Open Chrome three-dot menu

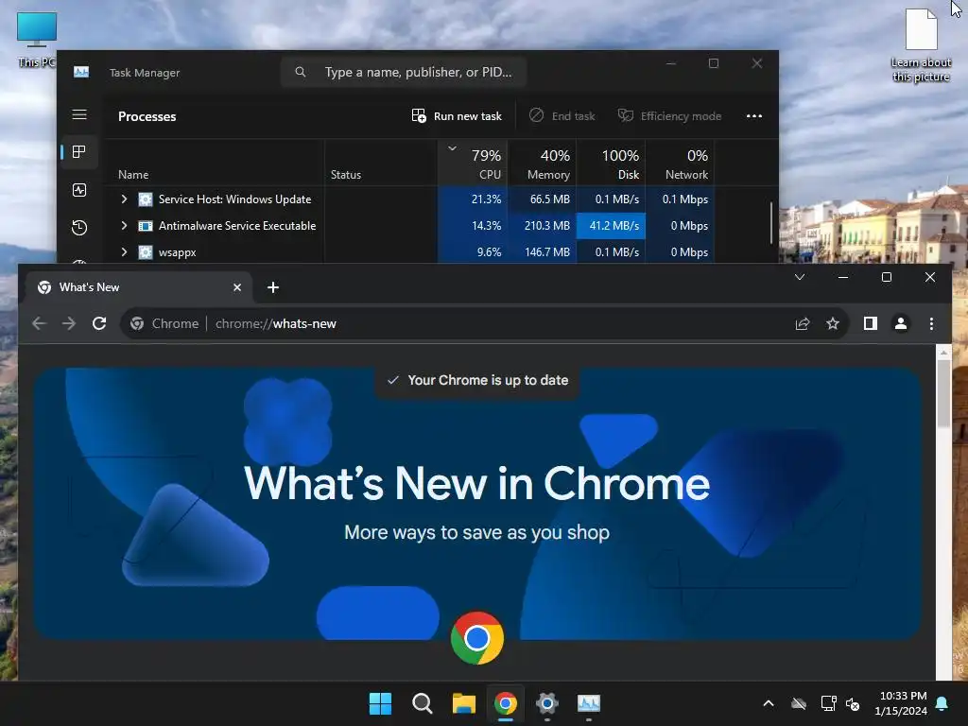(931, 323)
